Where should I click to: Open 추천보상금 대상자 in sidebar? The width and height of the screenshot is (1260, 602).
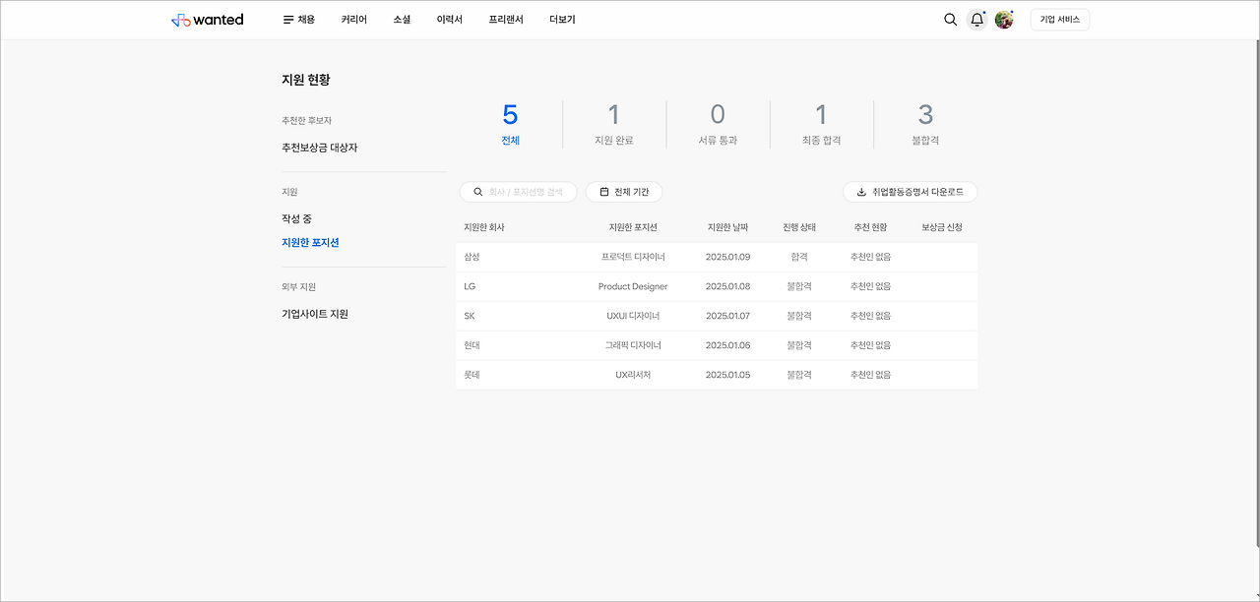click(x=320, y=148)
